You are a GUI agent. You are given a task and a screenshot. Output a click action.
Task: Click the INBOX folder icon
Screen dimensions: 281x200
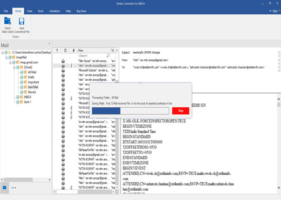[21, 97]
